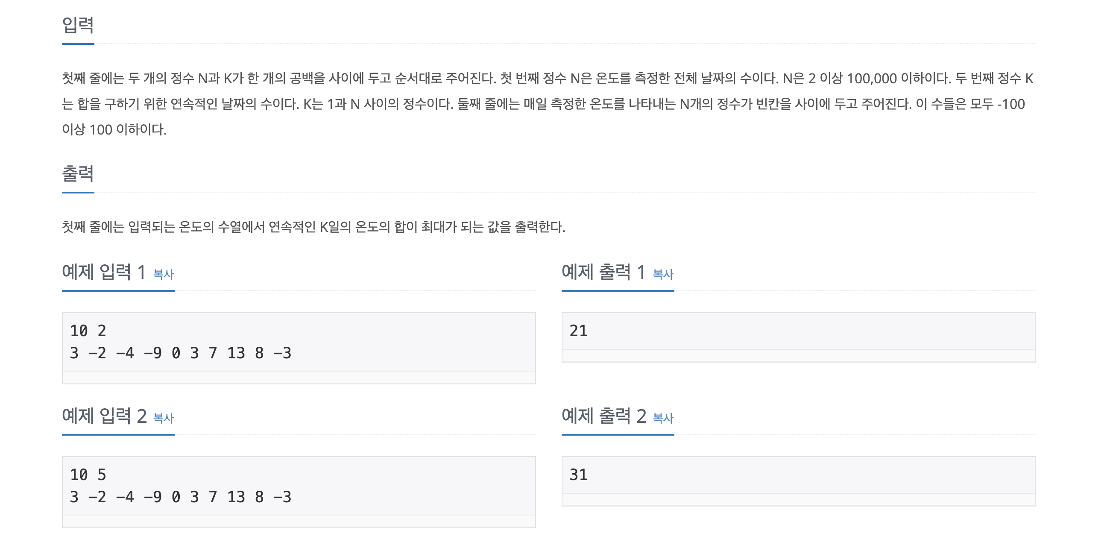Click the '10 5' line in input 2
Viewport: 1113px width, 533px height.
click(x=88, y=474)
